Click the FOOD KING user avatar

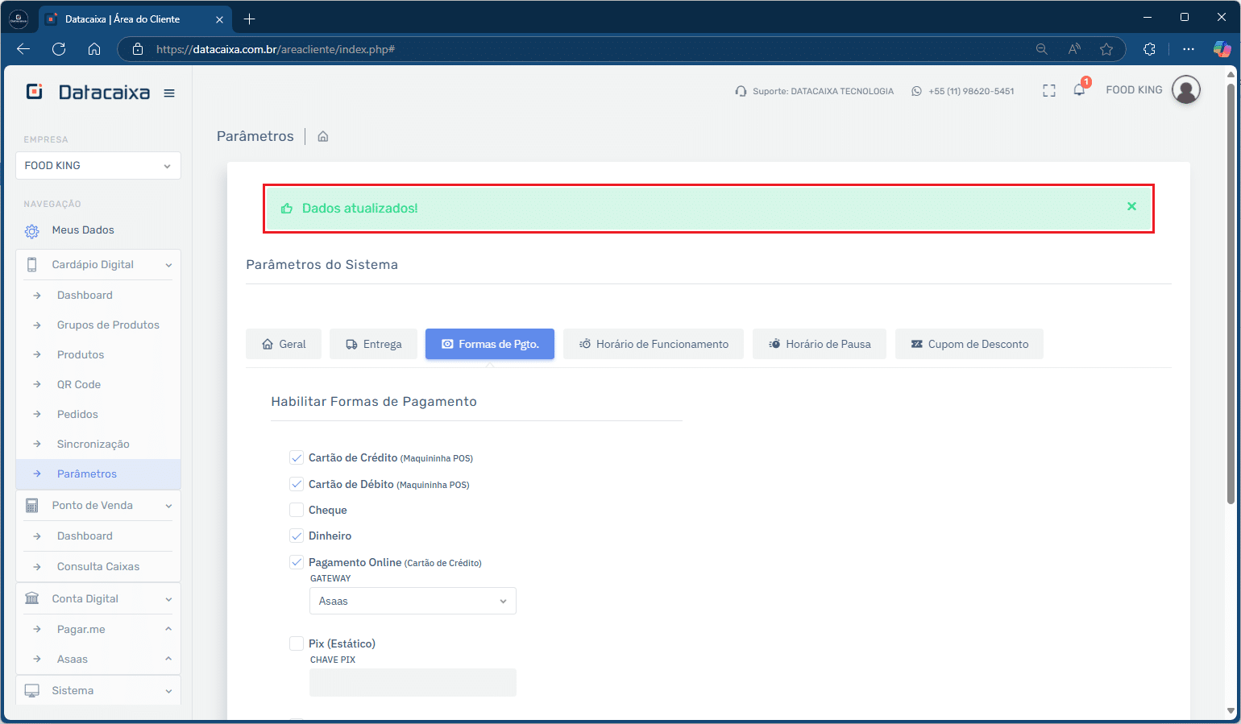click(x=1185, y=90)
